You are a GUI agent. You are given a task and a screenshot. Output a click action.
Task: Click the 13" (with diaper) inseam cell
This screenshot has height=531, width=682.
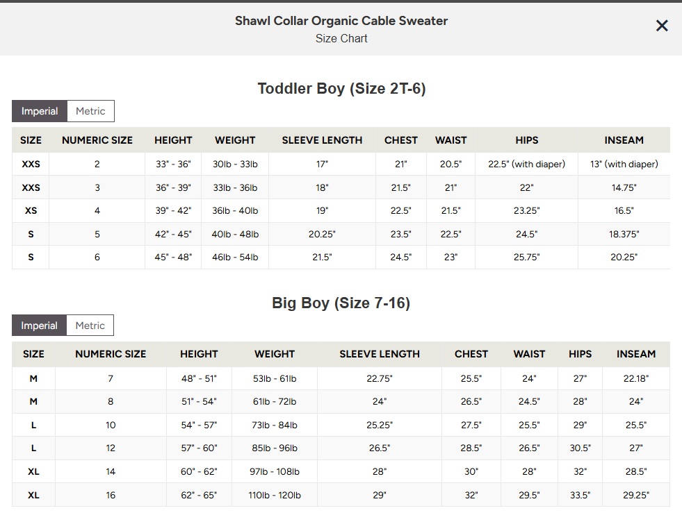624,164
